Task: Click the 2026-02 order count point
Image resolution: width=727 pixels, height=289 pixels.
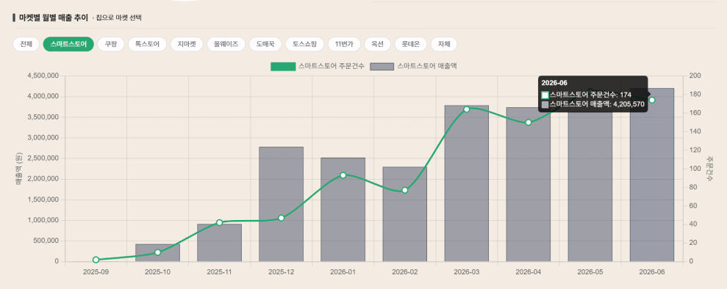Action: tap(405, 190)
